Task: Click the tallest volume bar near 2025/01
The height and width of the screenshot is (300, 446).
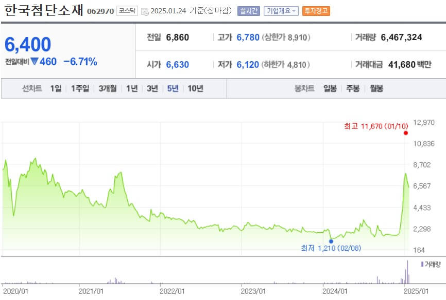Action: 407,272
